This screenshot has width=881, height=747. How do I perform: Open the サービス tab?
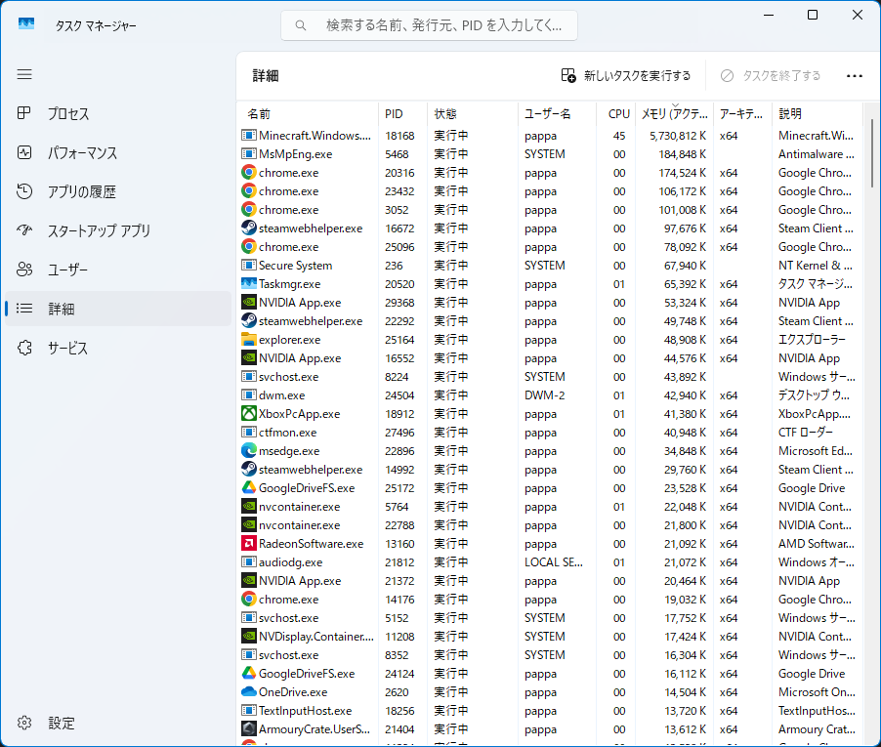(118, 348)
